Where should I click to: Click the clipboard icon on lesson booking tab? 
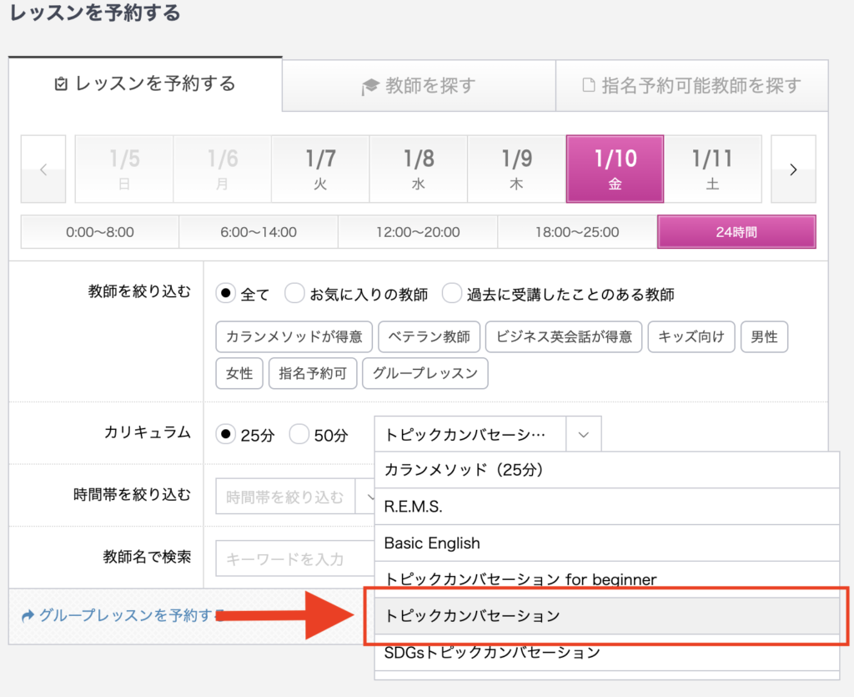(61, 84)
